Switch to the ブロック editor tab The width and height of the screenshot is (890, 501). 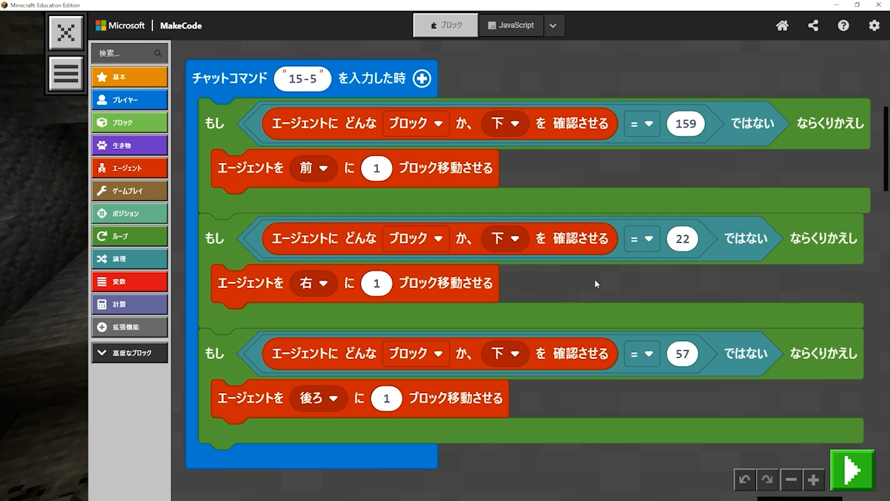[x=446, y=25]
